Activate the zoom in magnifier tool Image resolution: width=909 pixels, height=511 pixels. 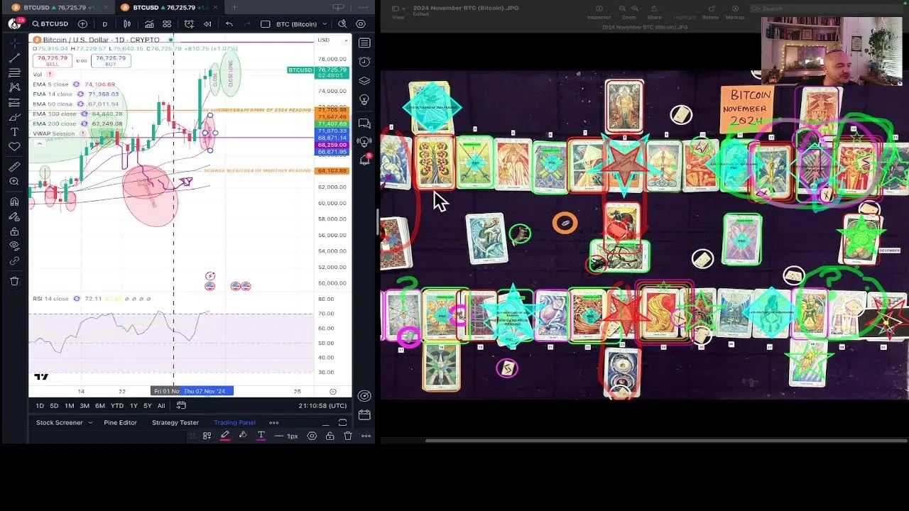14,182
